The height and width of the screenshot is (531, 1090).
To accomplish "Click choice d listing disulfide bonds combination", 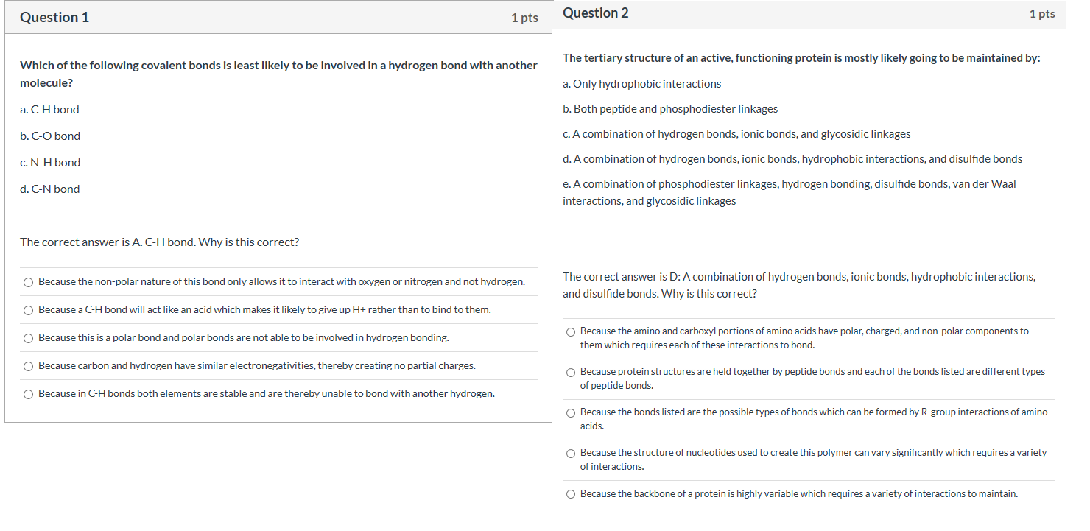I will click(792, 158).
